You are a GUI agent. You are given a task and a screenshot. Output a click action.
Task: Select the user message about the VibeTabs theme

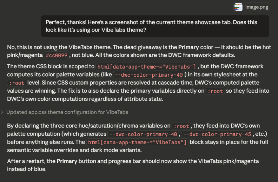pyautogui.click(x=154, y=26)
